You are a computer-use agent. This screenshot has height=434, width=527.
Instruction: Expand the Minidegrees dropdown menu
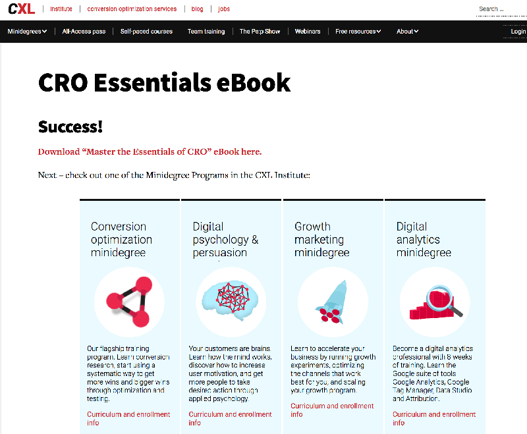coord(27,32)
